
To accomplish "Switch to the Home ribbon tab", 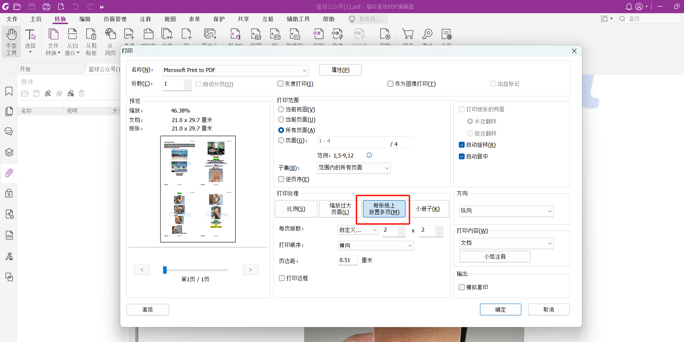I will click(36, 19).
